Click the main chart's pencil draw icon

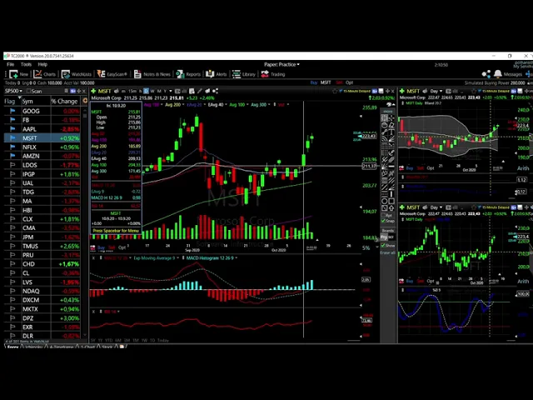200,91
